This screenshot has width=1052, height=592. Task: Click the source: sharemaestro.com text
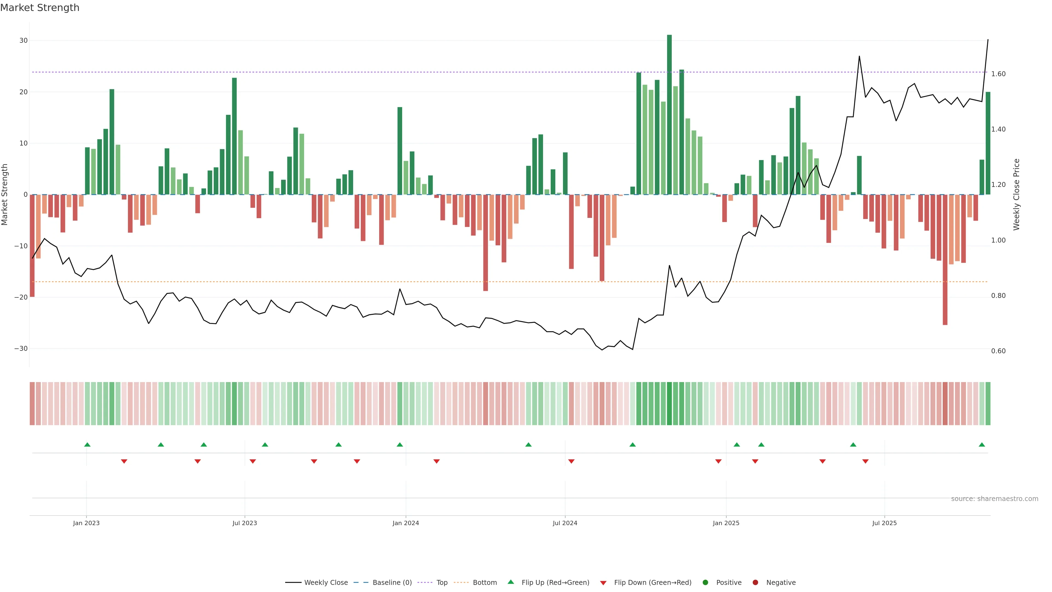pos(994,499)
